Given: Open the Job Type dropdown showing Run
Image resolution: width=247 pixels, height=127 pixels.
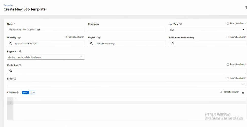Looking at the screenshot, I should coord(208,30).
